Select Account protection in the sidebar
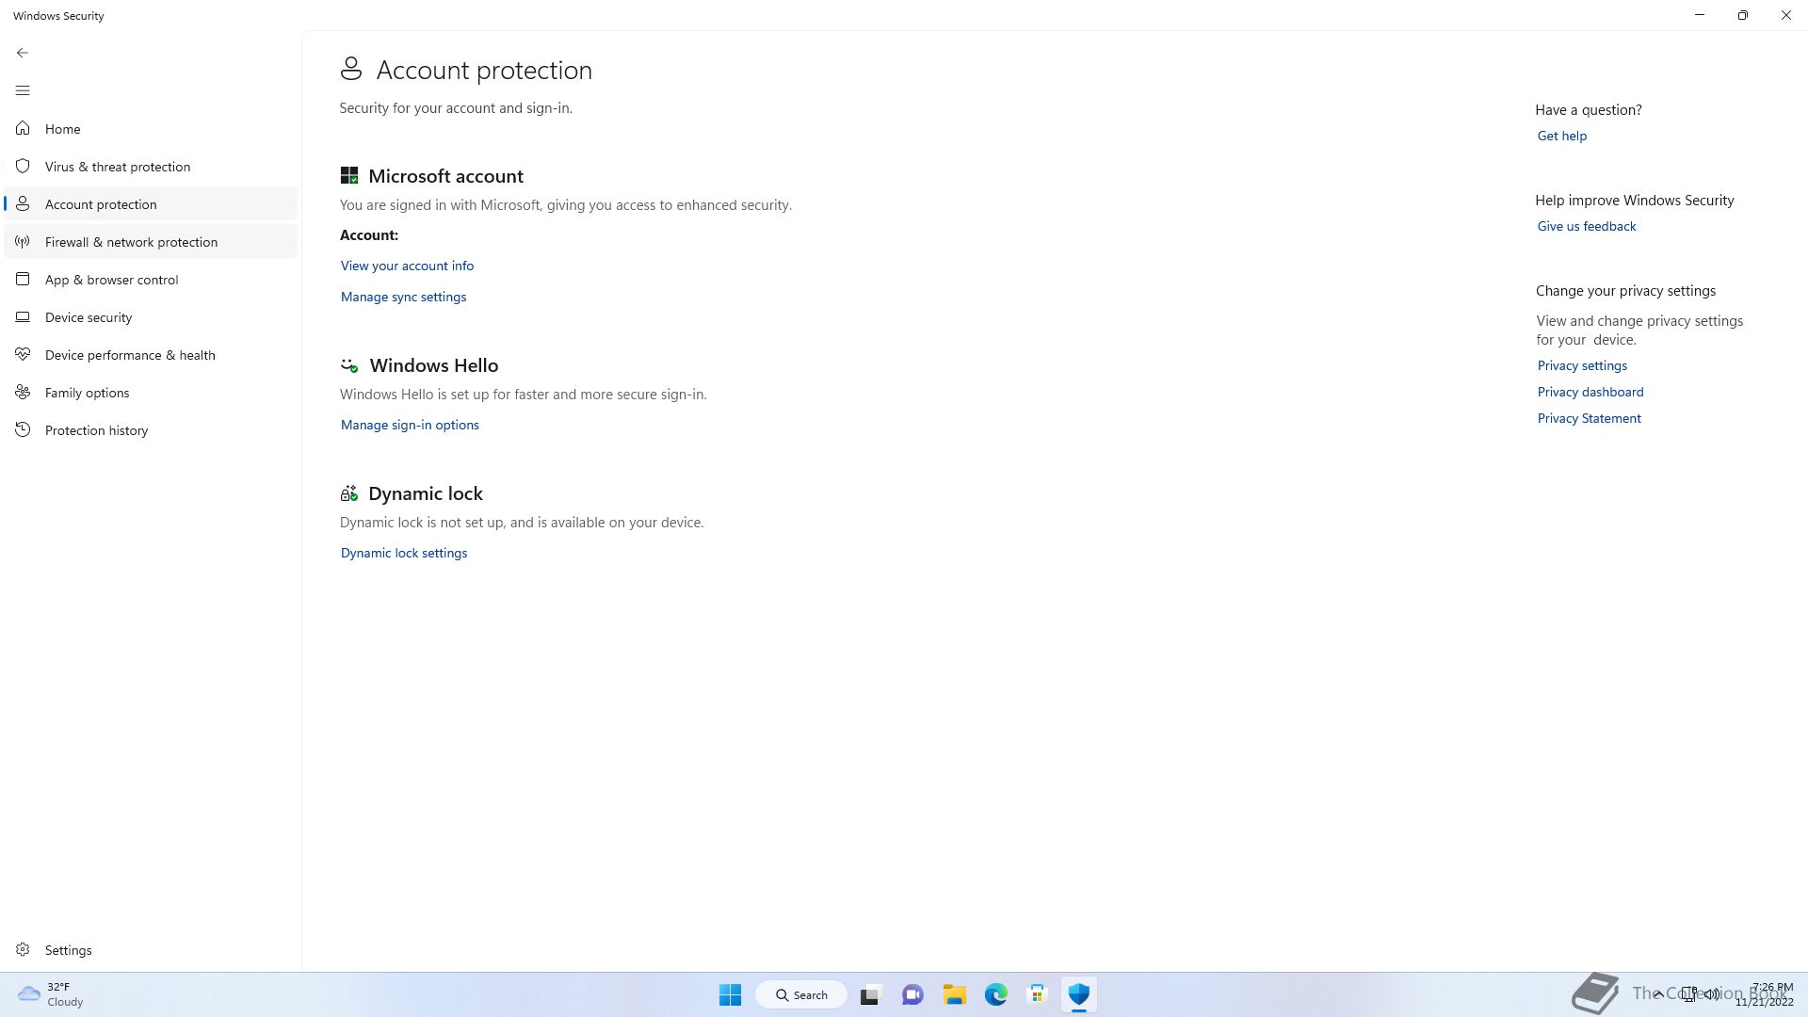Image resolution: width=1808 pixels, height=1017 pixels. pyautogui.click(x=151, y=204)
